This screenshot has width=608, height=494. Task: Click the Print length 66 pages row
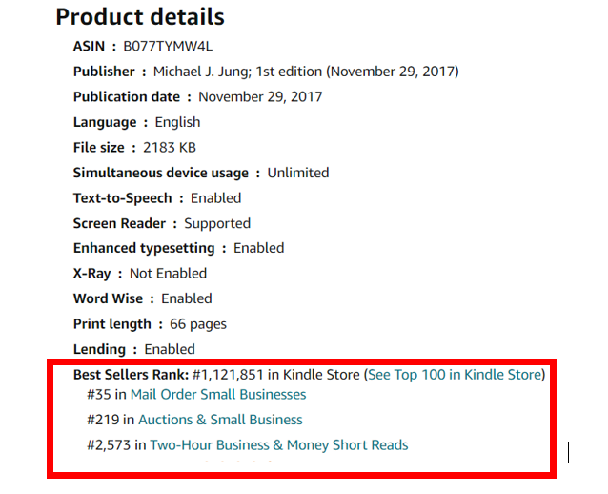150,324
